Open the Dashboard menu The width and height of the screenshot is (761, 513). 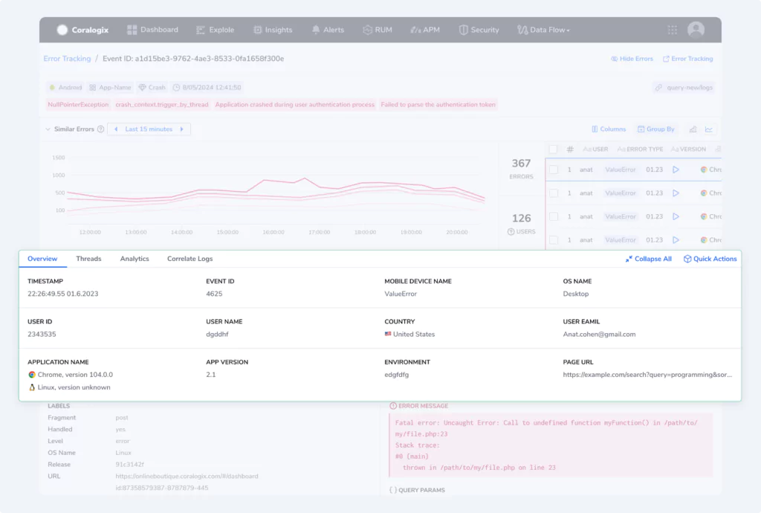(x=152, y=30)
